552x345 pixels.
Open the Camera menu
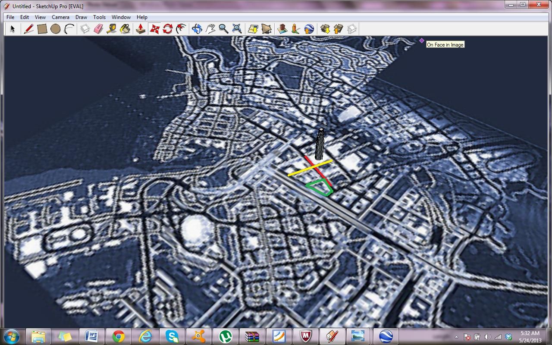[60, 17]
